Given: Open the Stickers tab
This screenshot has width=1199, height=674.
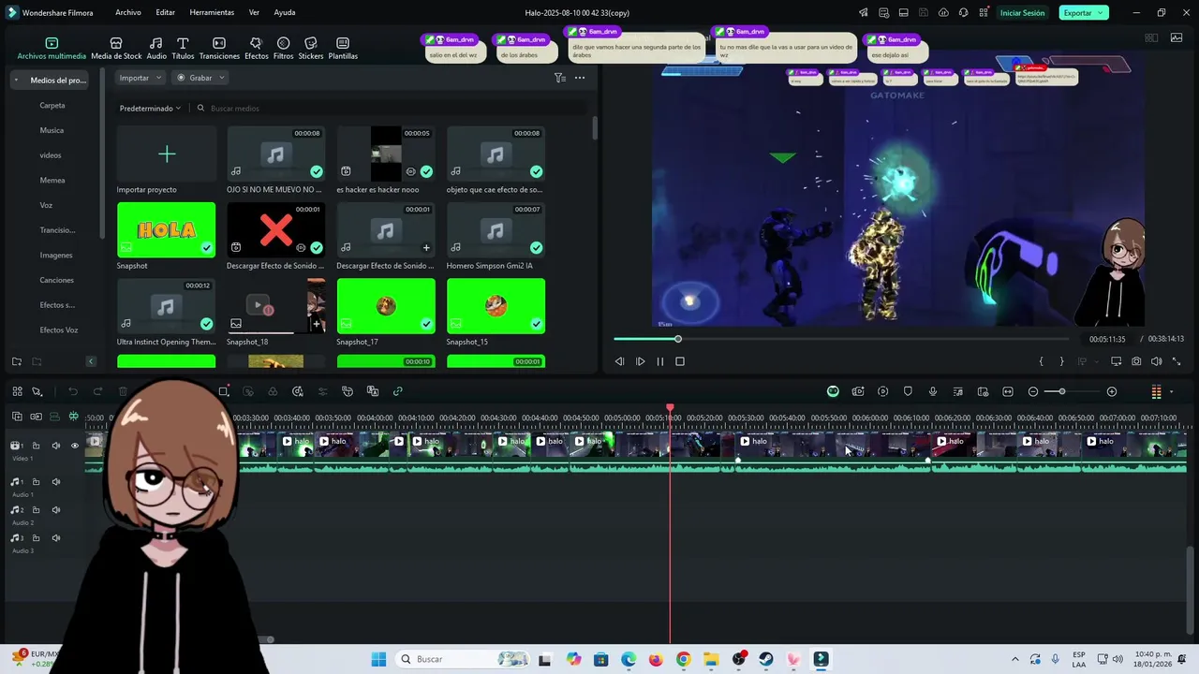Looking at the screenshot, I should pyautogui.click(x=311, y=49).
